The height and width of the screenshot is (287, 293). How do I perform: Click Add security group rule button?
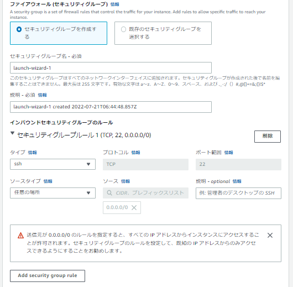click(48, 276)
